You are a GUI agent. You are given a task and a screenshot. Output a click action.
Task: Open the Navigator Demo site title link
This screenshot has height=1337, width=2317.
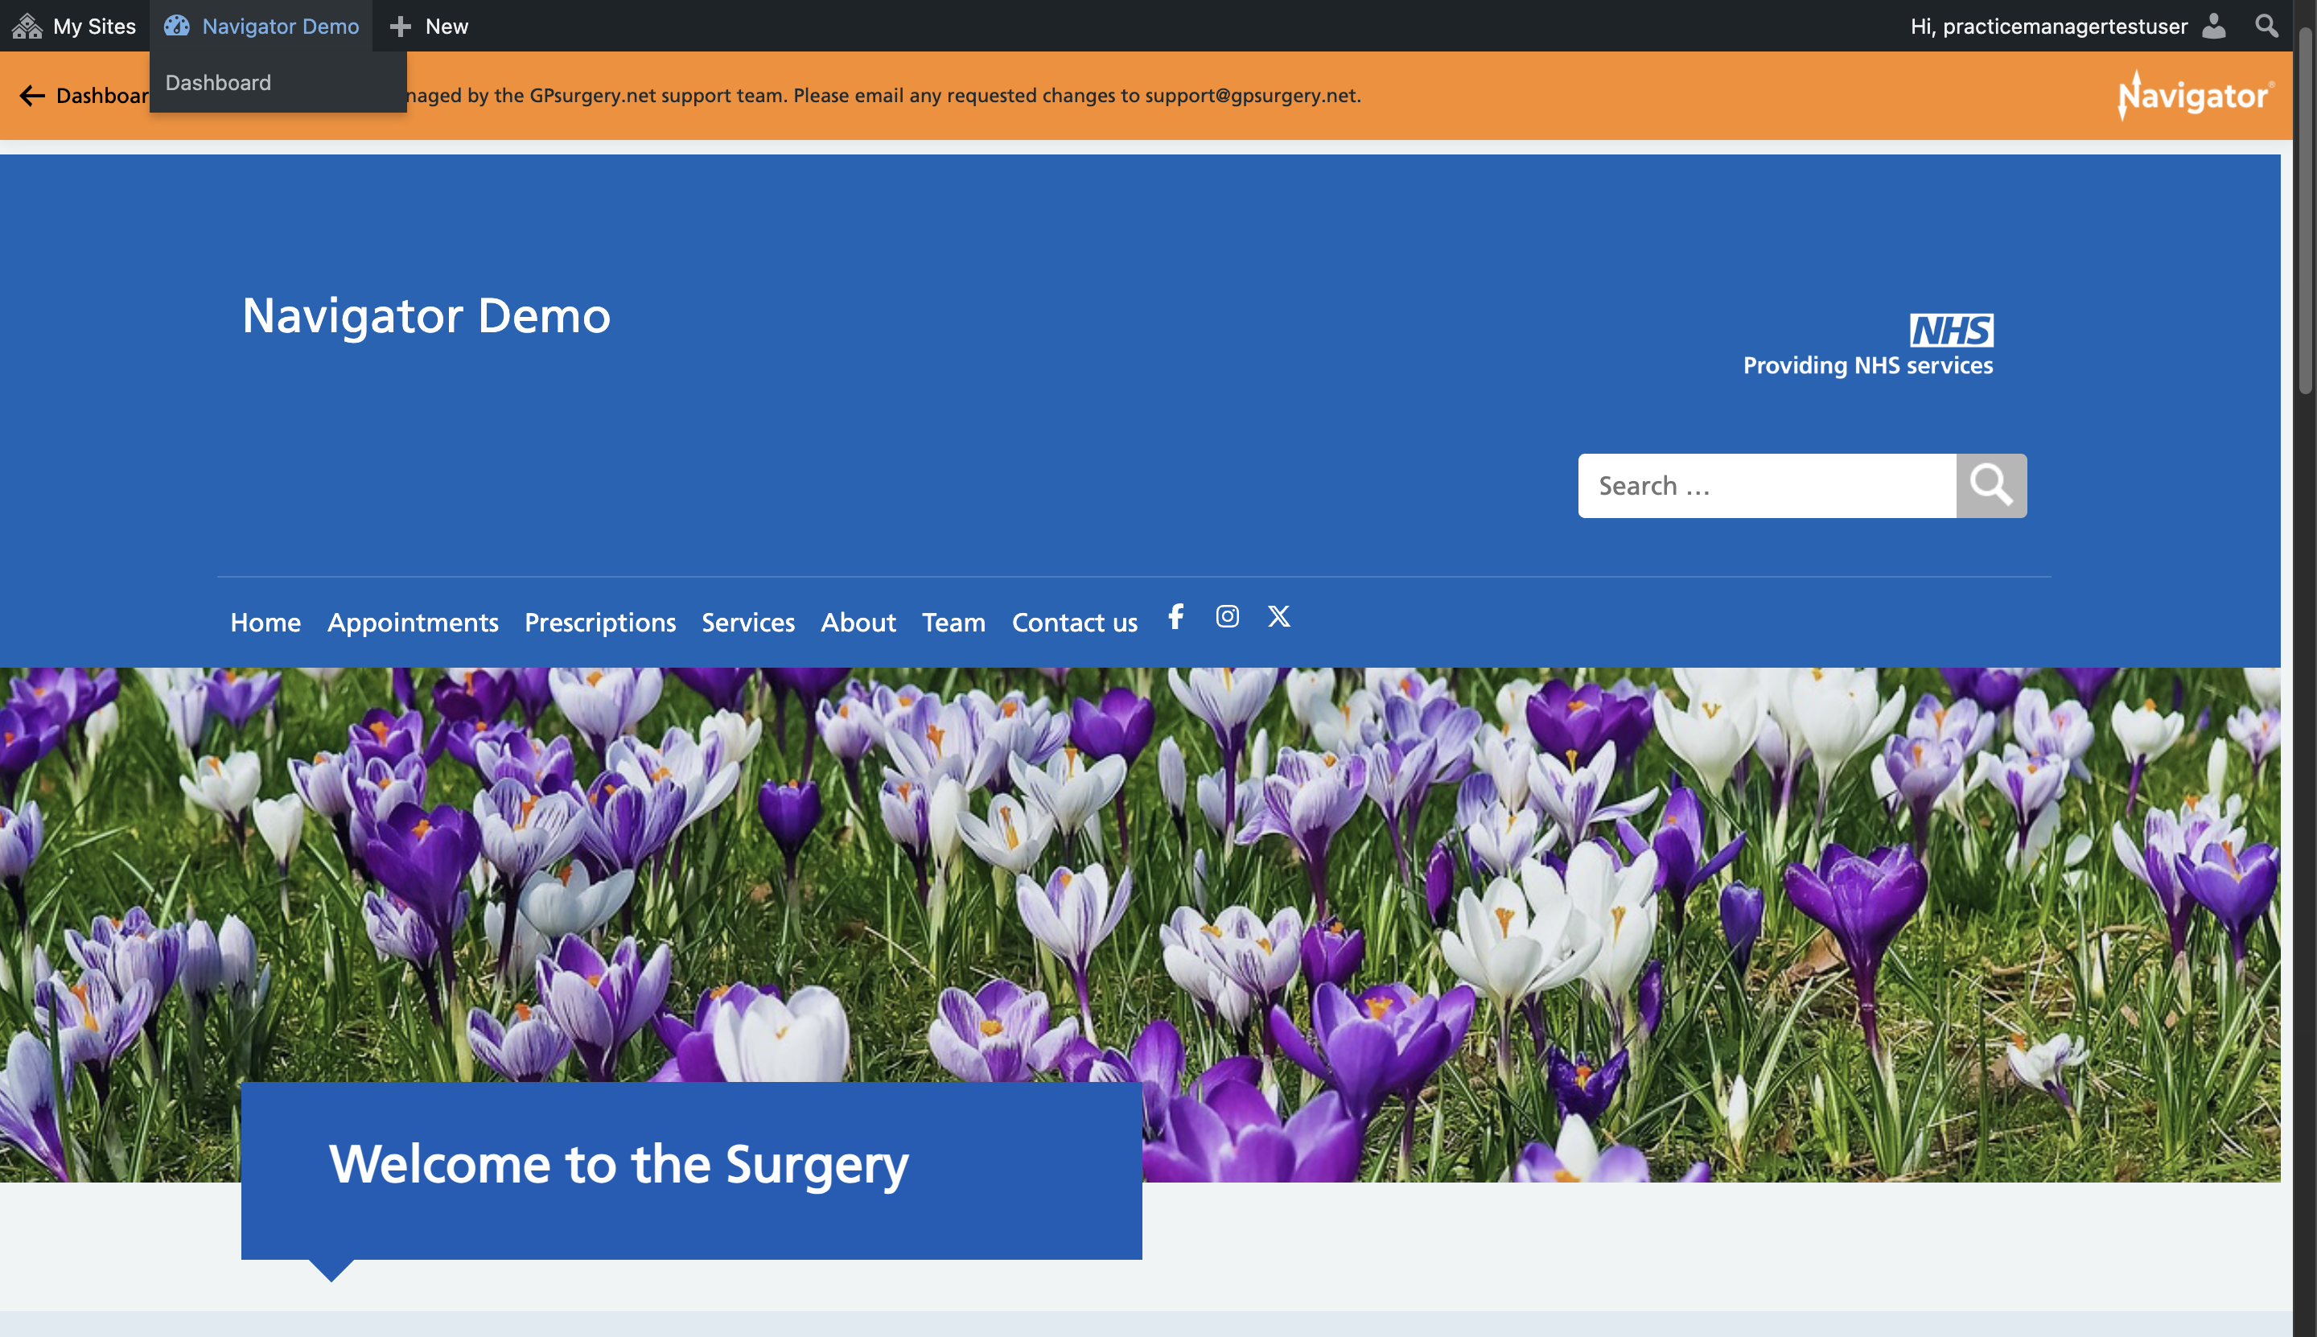click(x=426, y=316)
